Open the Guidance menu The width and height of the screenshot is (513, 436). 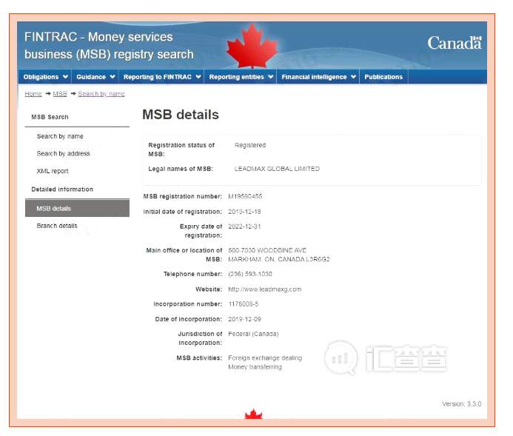95,77
